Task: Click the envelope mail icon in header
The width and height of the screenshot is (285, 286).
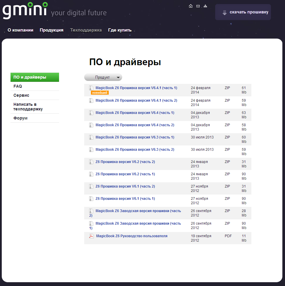Action: click(x=198, y=6)
